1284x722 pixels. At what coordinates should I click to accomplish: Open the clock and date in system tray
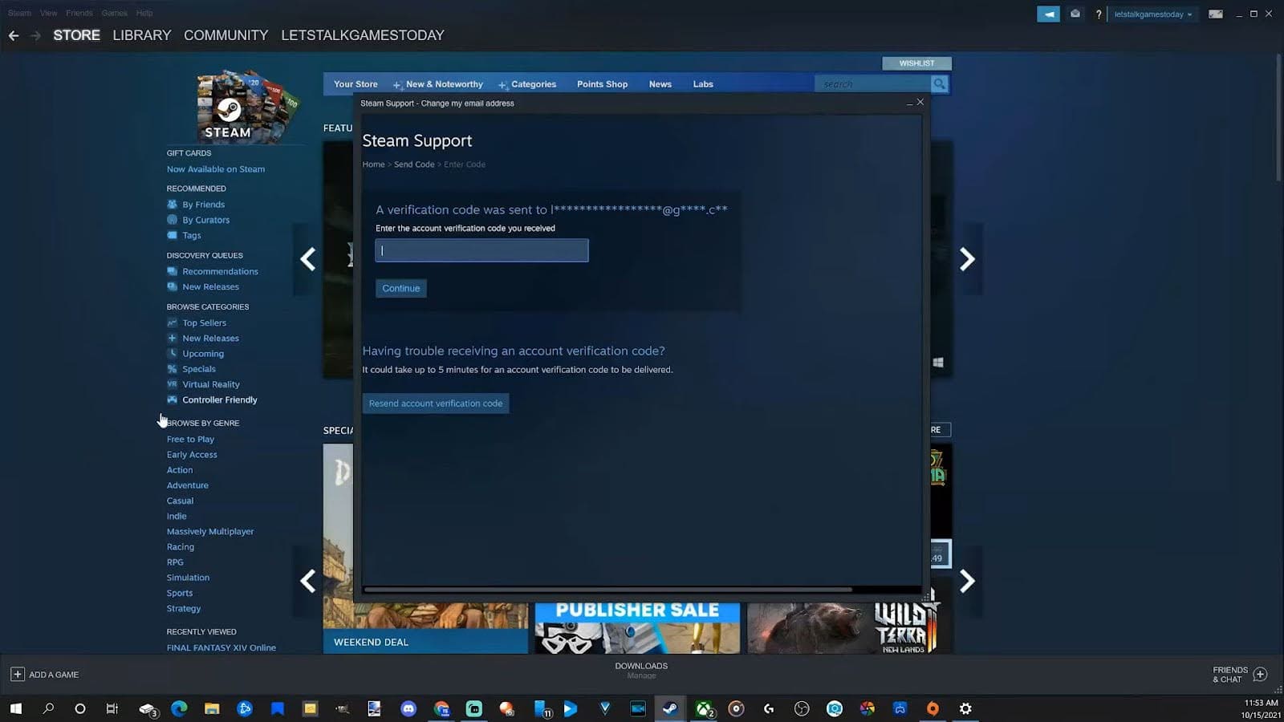[x=1260, y=708]
